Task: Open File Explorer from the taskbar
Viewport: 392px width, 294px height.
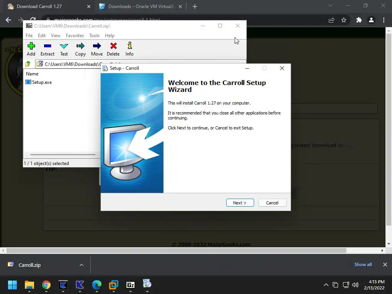Action: tap(29, 285)
